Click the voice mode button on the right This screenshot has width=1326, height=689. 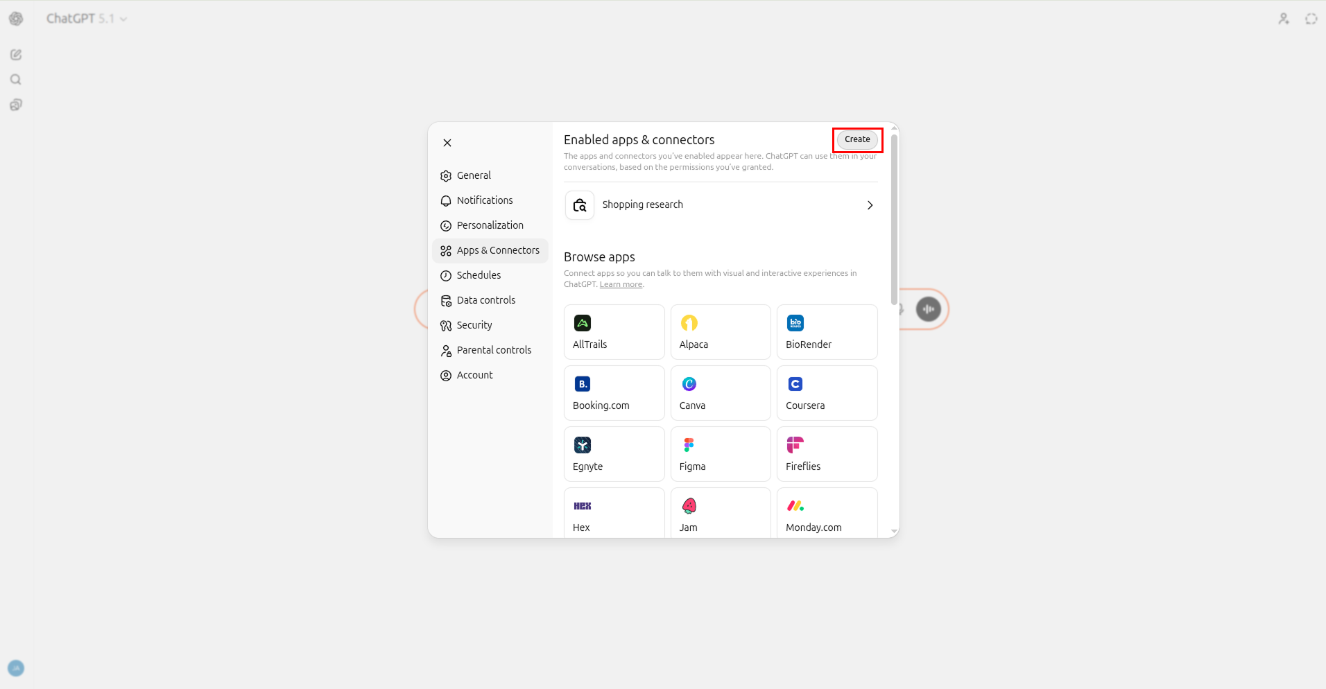pyautogui.click(x=929, y=309)
